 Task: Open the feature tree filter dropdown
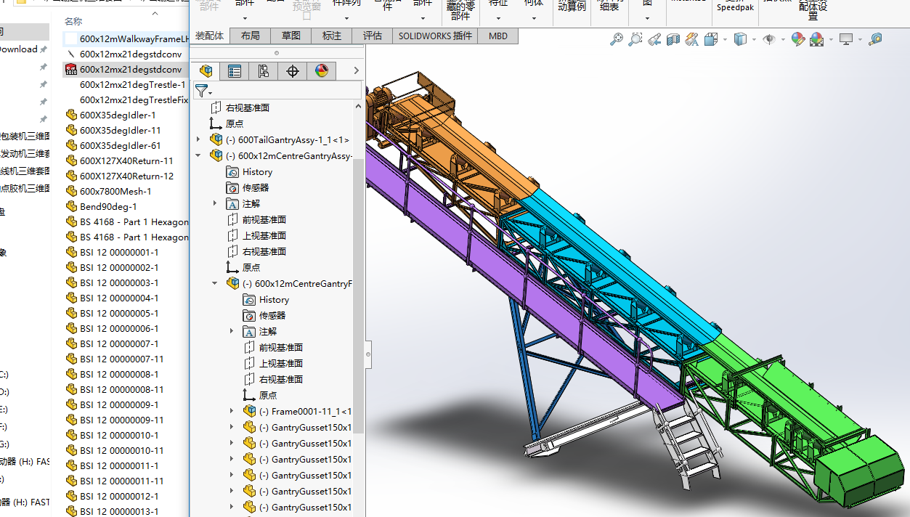tap(204, 91)
